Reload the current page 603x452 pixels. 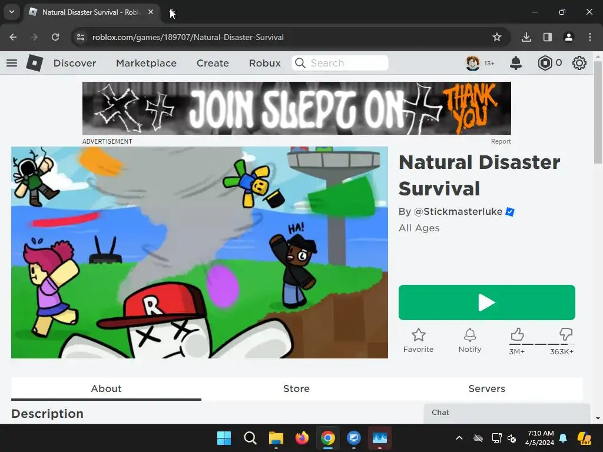[55, 37]
